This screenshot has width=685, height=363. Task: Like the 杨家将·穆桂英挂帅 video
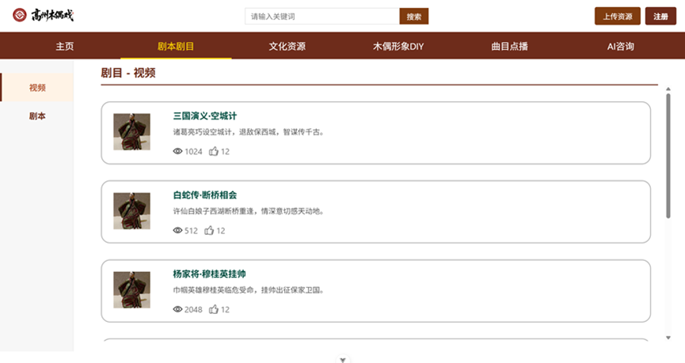click(x=214, y=309)
